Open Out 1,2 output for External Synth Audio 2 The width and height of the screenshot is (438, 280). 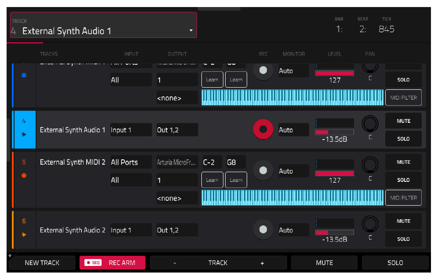coord(177,230)
